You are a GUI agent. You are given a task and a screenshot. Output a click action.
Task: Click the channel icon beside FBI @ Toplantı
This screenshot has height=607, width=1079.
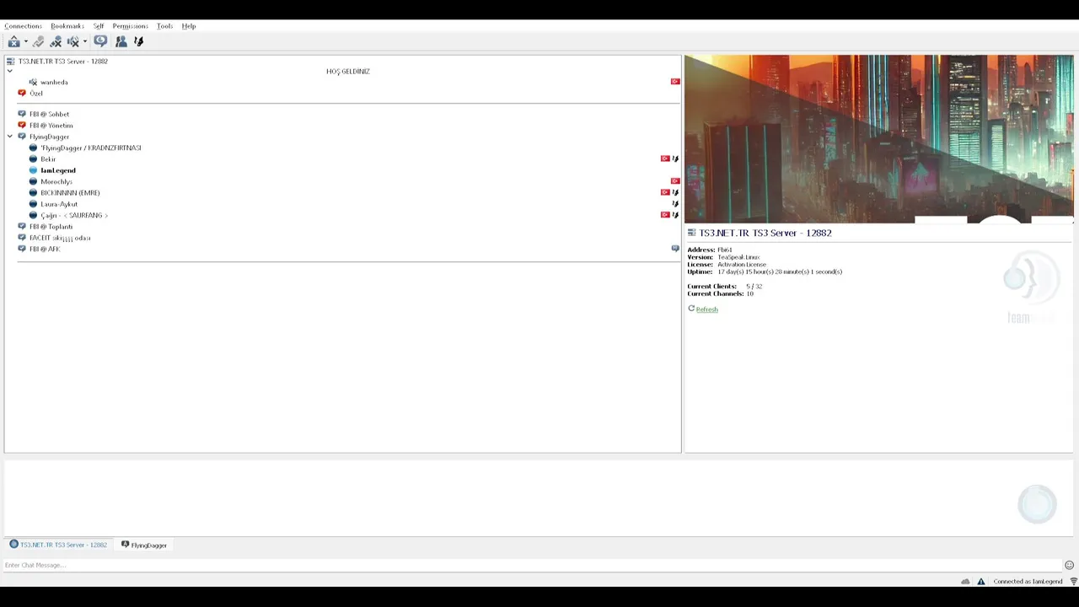click(x=22, y=227)
